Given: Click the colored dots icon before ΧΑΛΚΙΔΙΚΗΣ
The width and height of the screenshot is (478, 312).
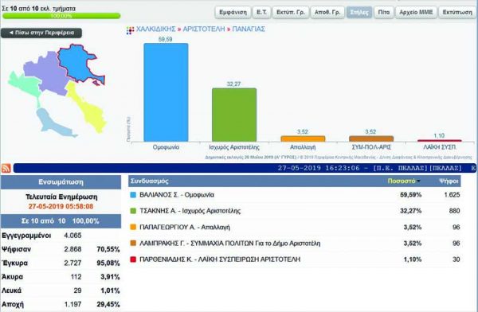Looking at the screenshot, I should click(130, 30).
